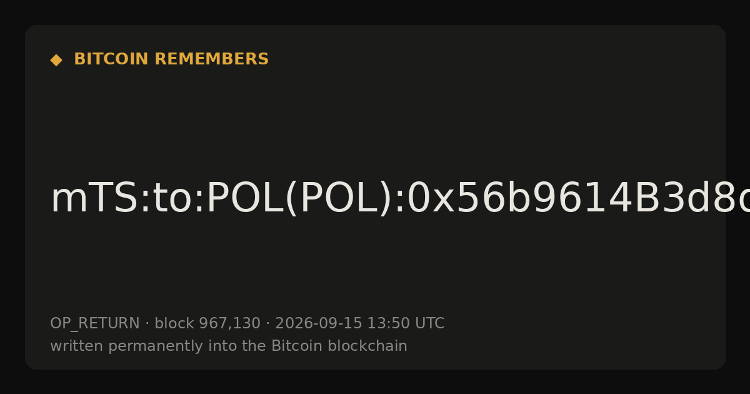This screenshot has width=750, height=394.
Task: Click the OP_RETURN label
Action: point(95,323)
